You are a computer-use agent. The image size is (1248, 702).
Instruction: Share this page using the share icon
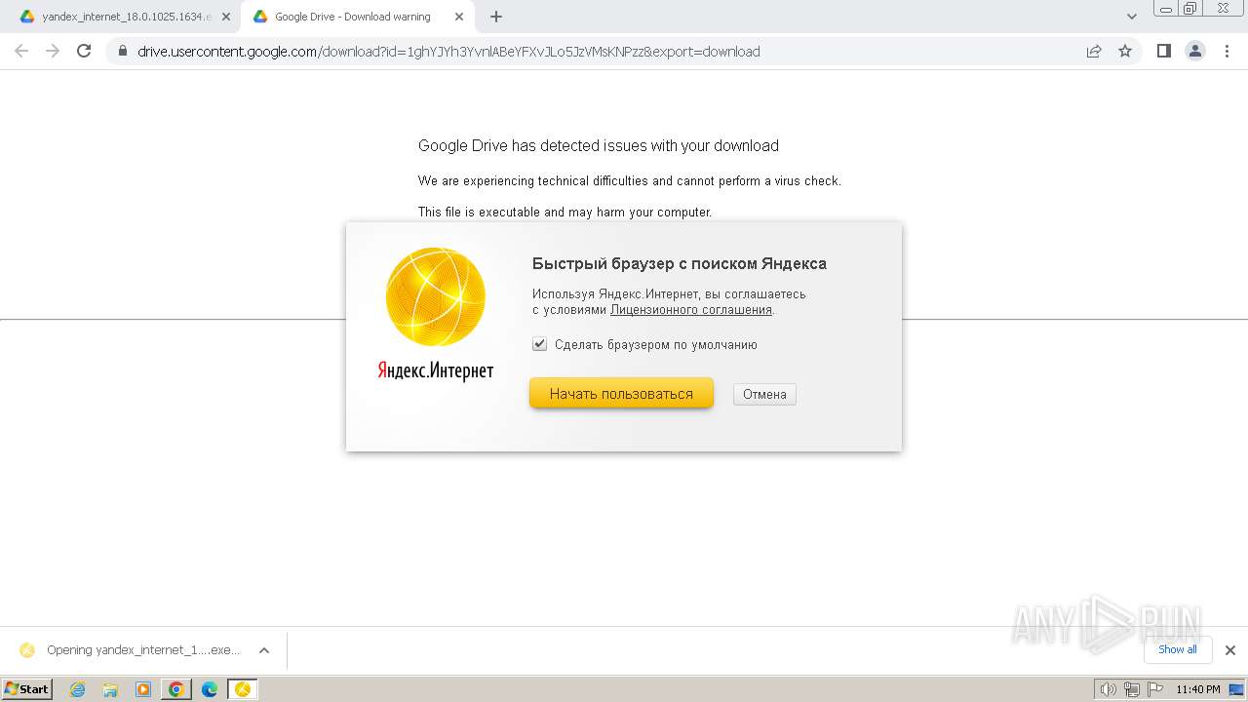pyautogui.click(x=1094, y=52)
